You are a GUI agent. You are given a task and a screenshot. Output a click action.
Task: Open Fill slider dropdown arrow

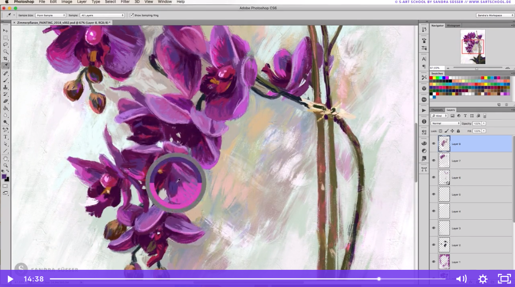tap(484, 131)
